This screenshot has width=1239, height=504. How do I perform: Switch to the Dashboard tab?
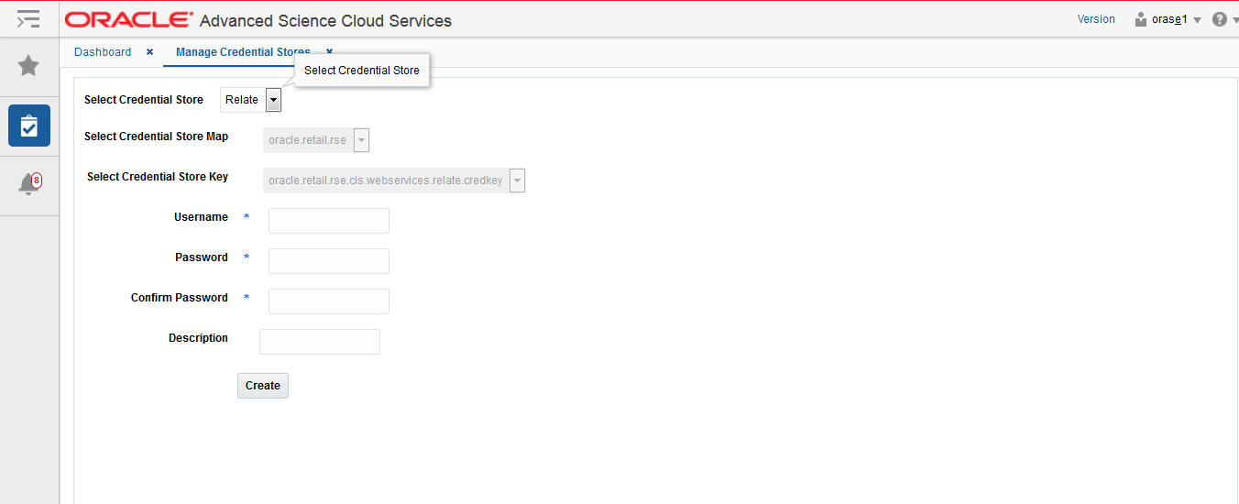click(103, 52)
